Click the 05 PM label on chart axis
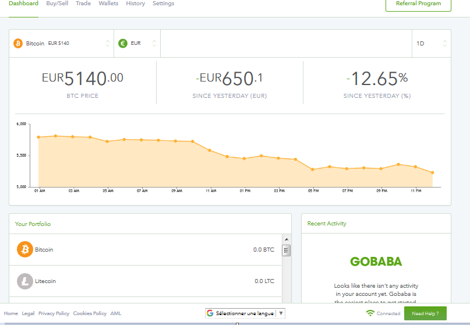470x325 pixels. click(313, 190)
